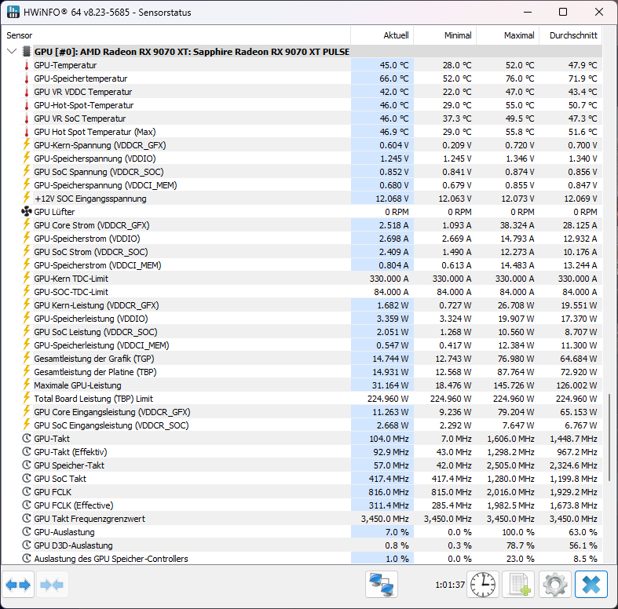
Task: Click lightning icon beside GPU-Kern TDC-Limit
Action: 27,278
